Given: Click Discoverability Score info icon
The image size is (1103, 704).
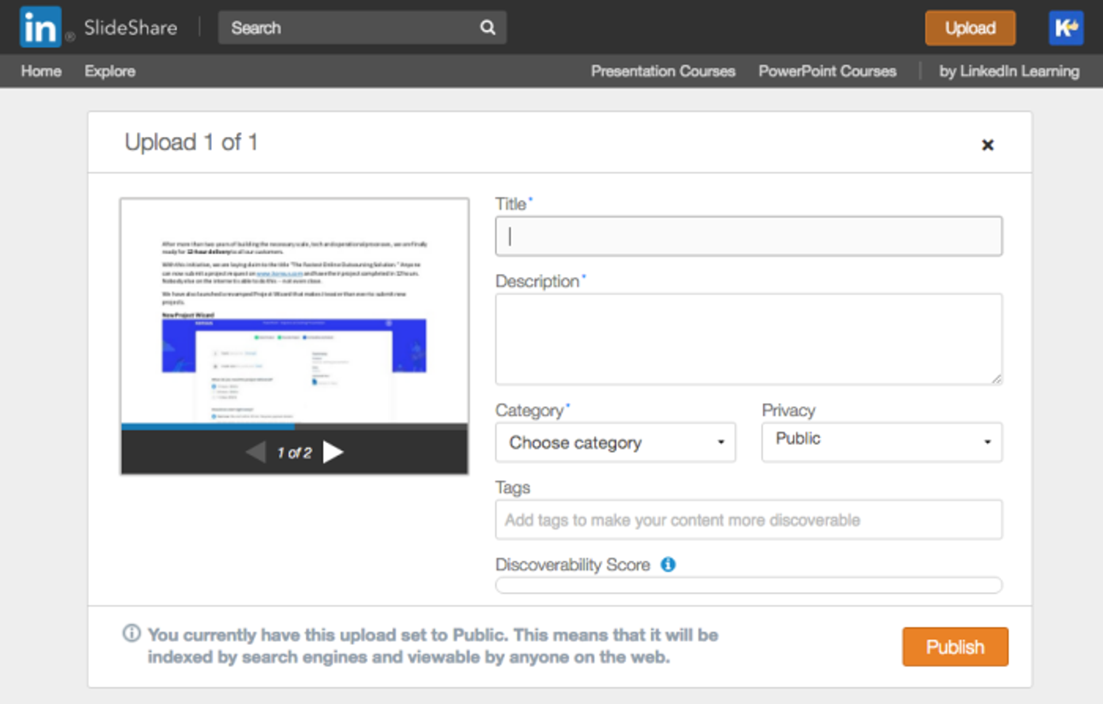Looking at the screenshot, I should (x=668, y=564).
